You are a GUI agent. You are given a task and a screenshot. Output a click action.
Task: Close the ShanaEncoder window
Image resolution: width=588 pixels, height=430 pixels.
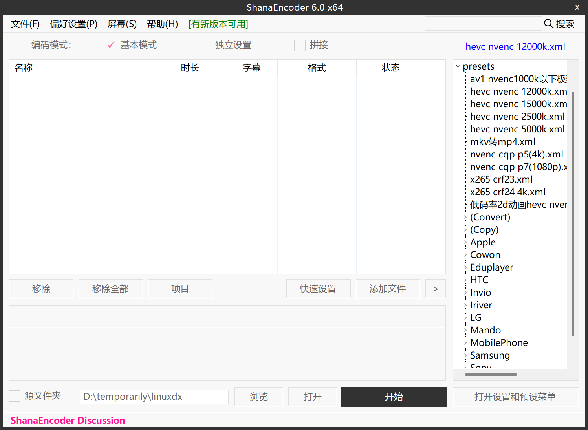pos(577,7)
